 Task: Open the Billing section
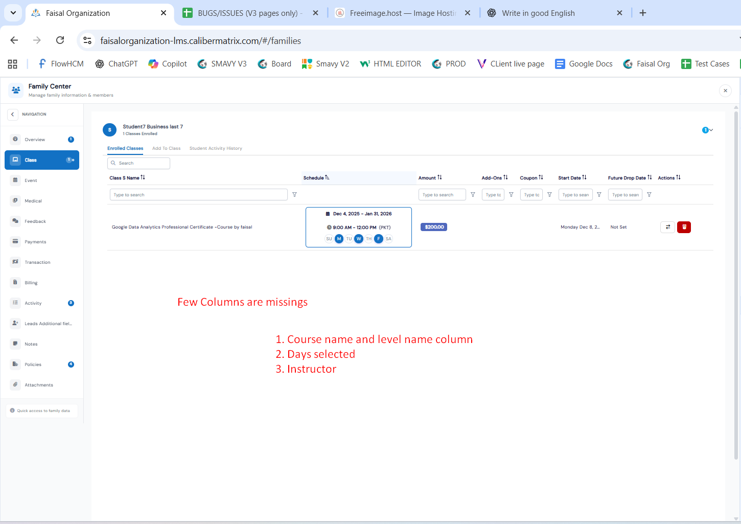[x=42, y=283]
